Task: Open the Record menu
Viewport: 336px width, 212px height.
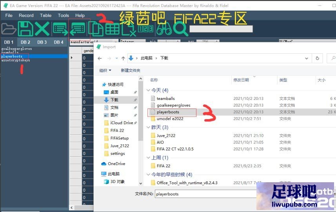Action: pyautogui.click(x=26, y=15)
